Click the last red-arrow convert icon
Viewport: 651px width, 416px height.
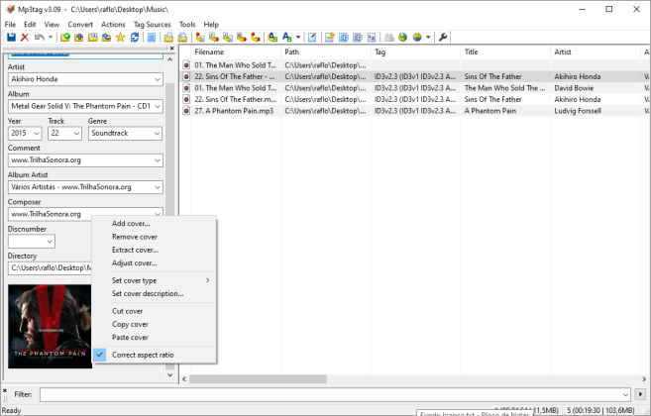[256, 38]
